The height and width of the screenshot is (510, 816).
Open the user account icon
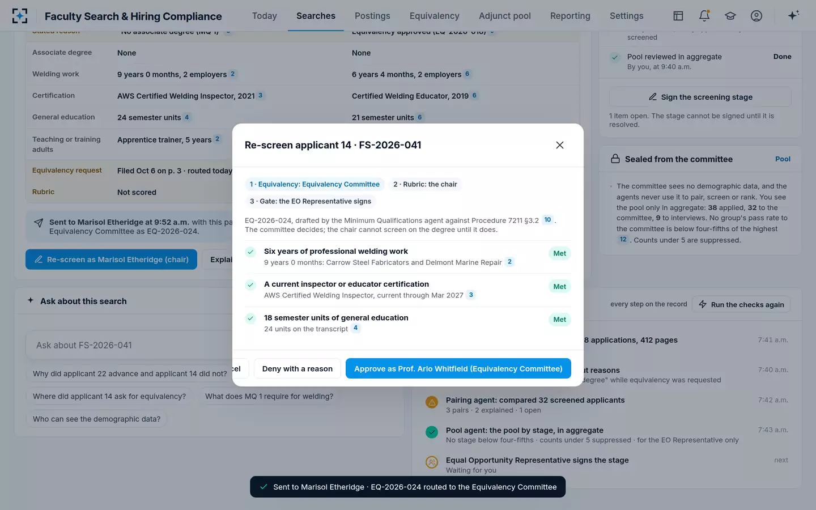point(756,16)
